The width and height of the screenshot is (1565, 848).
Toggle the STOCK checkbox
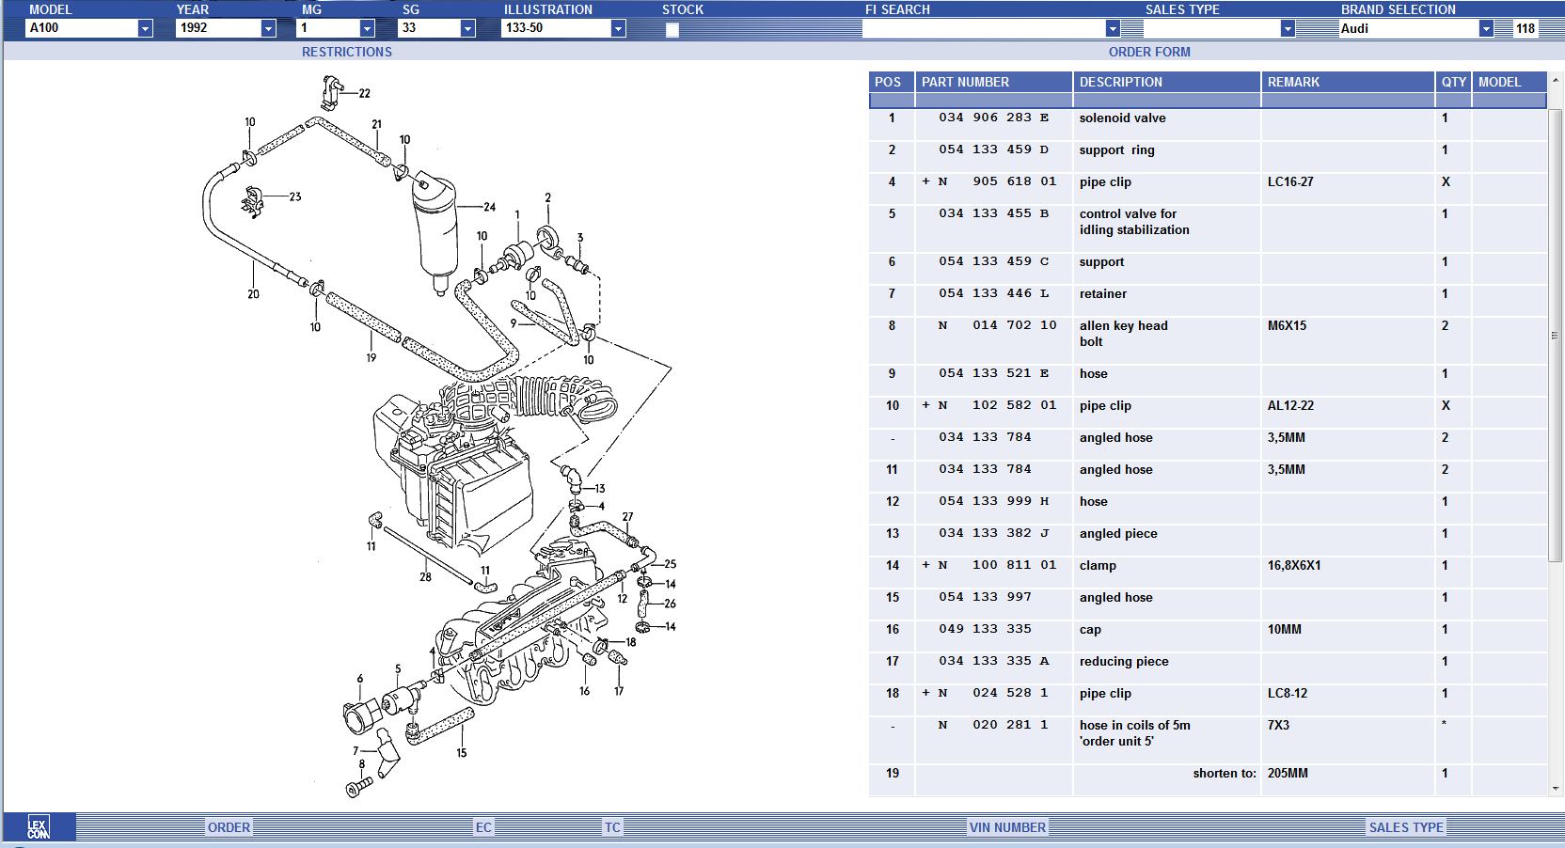click(672, 30)
